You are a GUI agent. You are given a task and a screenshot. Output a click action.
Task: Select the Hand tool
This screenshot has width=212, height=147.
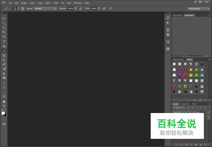pyautogui.click(x=4, y=101)
